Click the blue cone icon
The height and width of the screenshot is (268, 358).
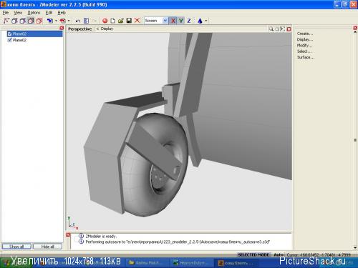[200, 21]
